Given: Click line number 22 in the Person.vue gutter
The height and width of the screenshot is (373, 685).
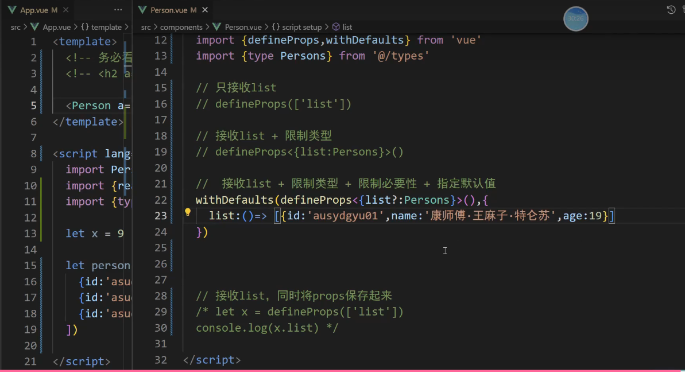Looking at the screenshot, I should [x=161, y=200].
